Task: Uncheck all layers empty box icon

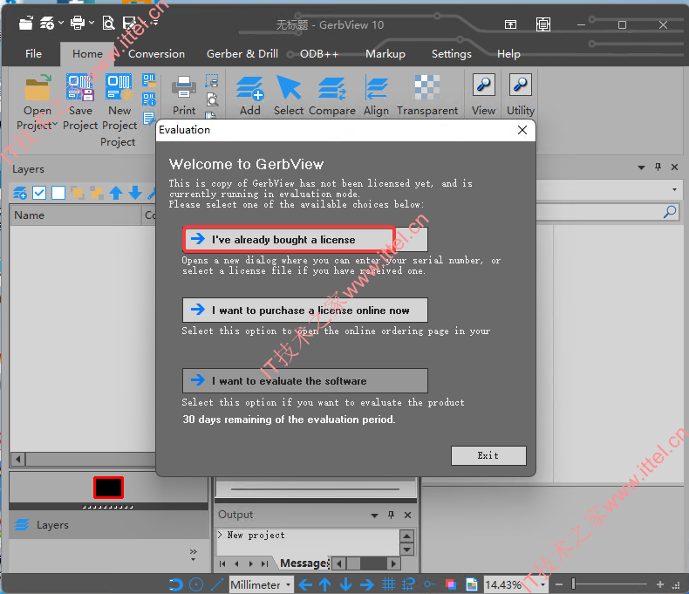Action: (58, 193)
